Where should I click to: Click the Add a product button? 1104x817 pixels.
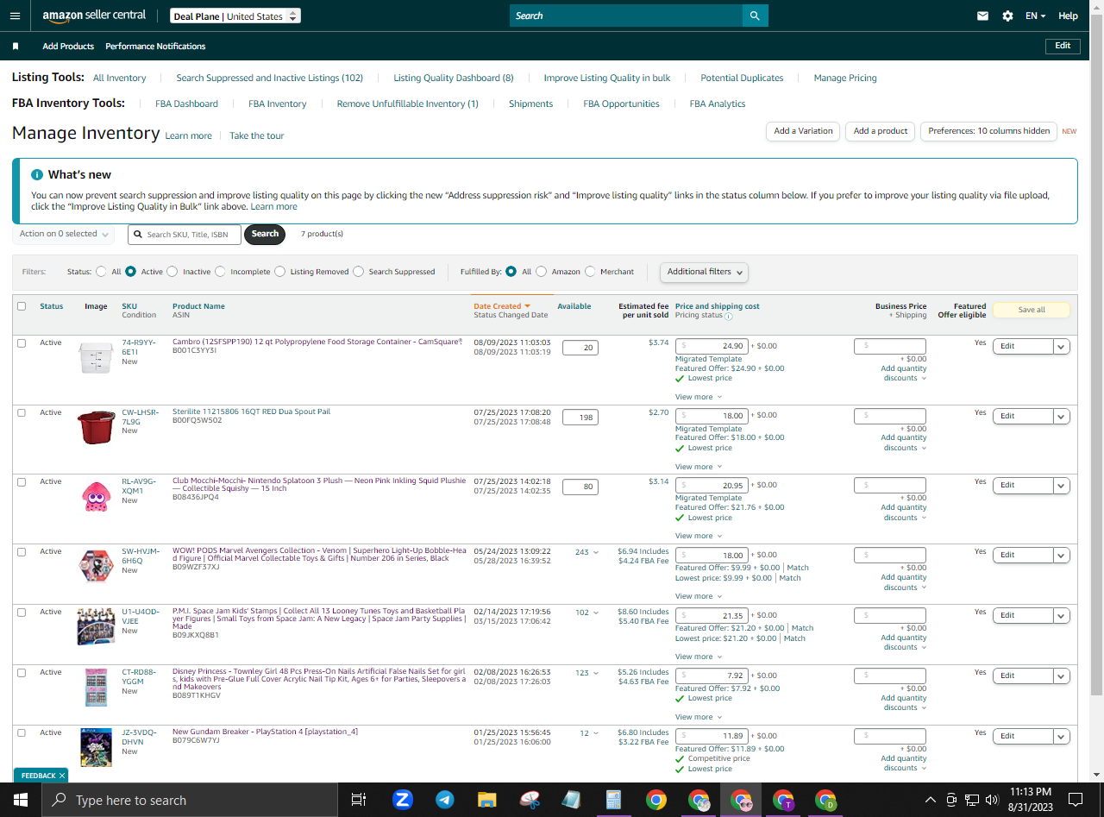coord(880,131)
